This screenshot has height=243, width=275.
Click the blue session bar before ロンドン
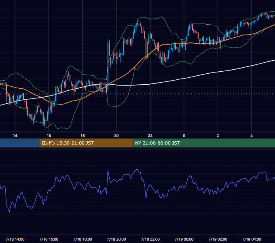[x=20, y=143]
